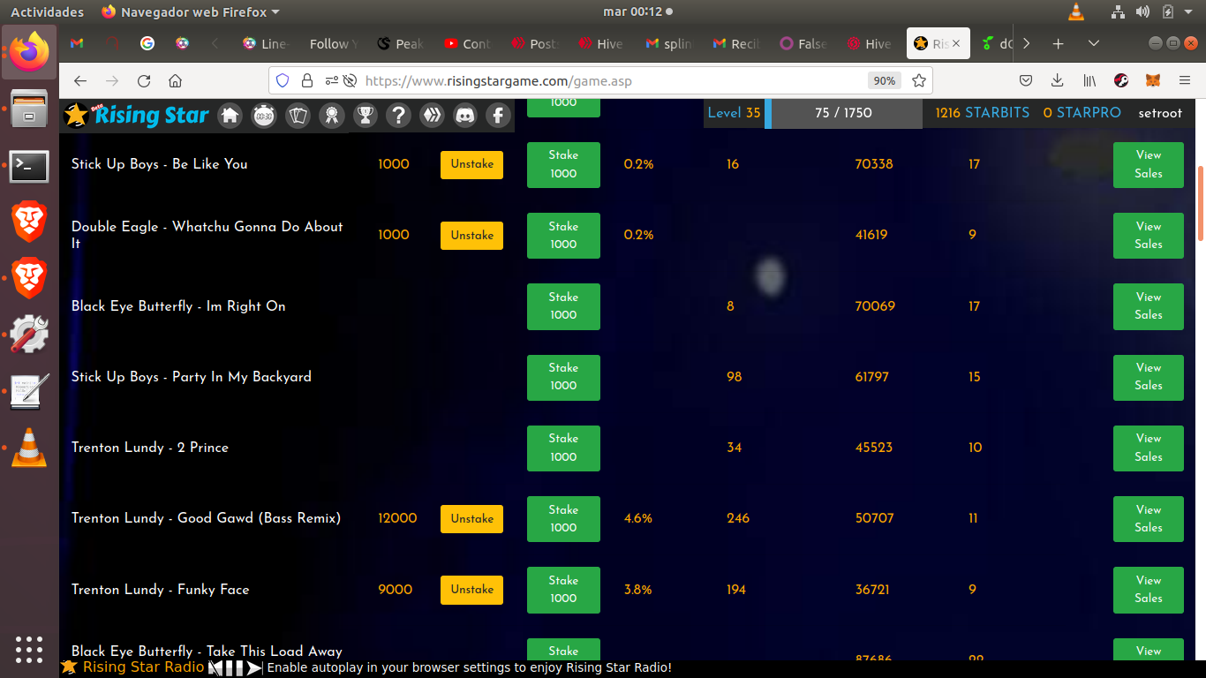
Task: Open the Hive logo icon
Action: pos(432,115)
